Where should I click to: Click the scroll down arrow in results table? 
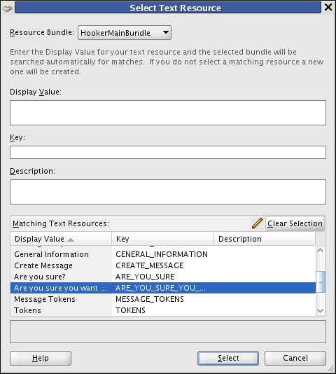pos(321,311)
